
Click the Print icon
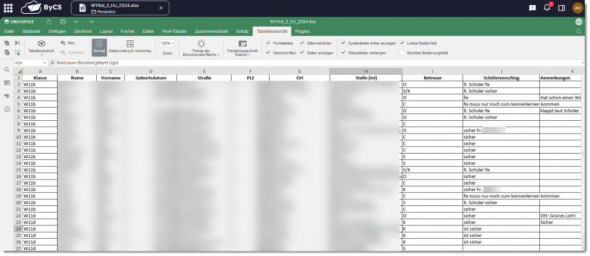[x=62, y=21]
